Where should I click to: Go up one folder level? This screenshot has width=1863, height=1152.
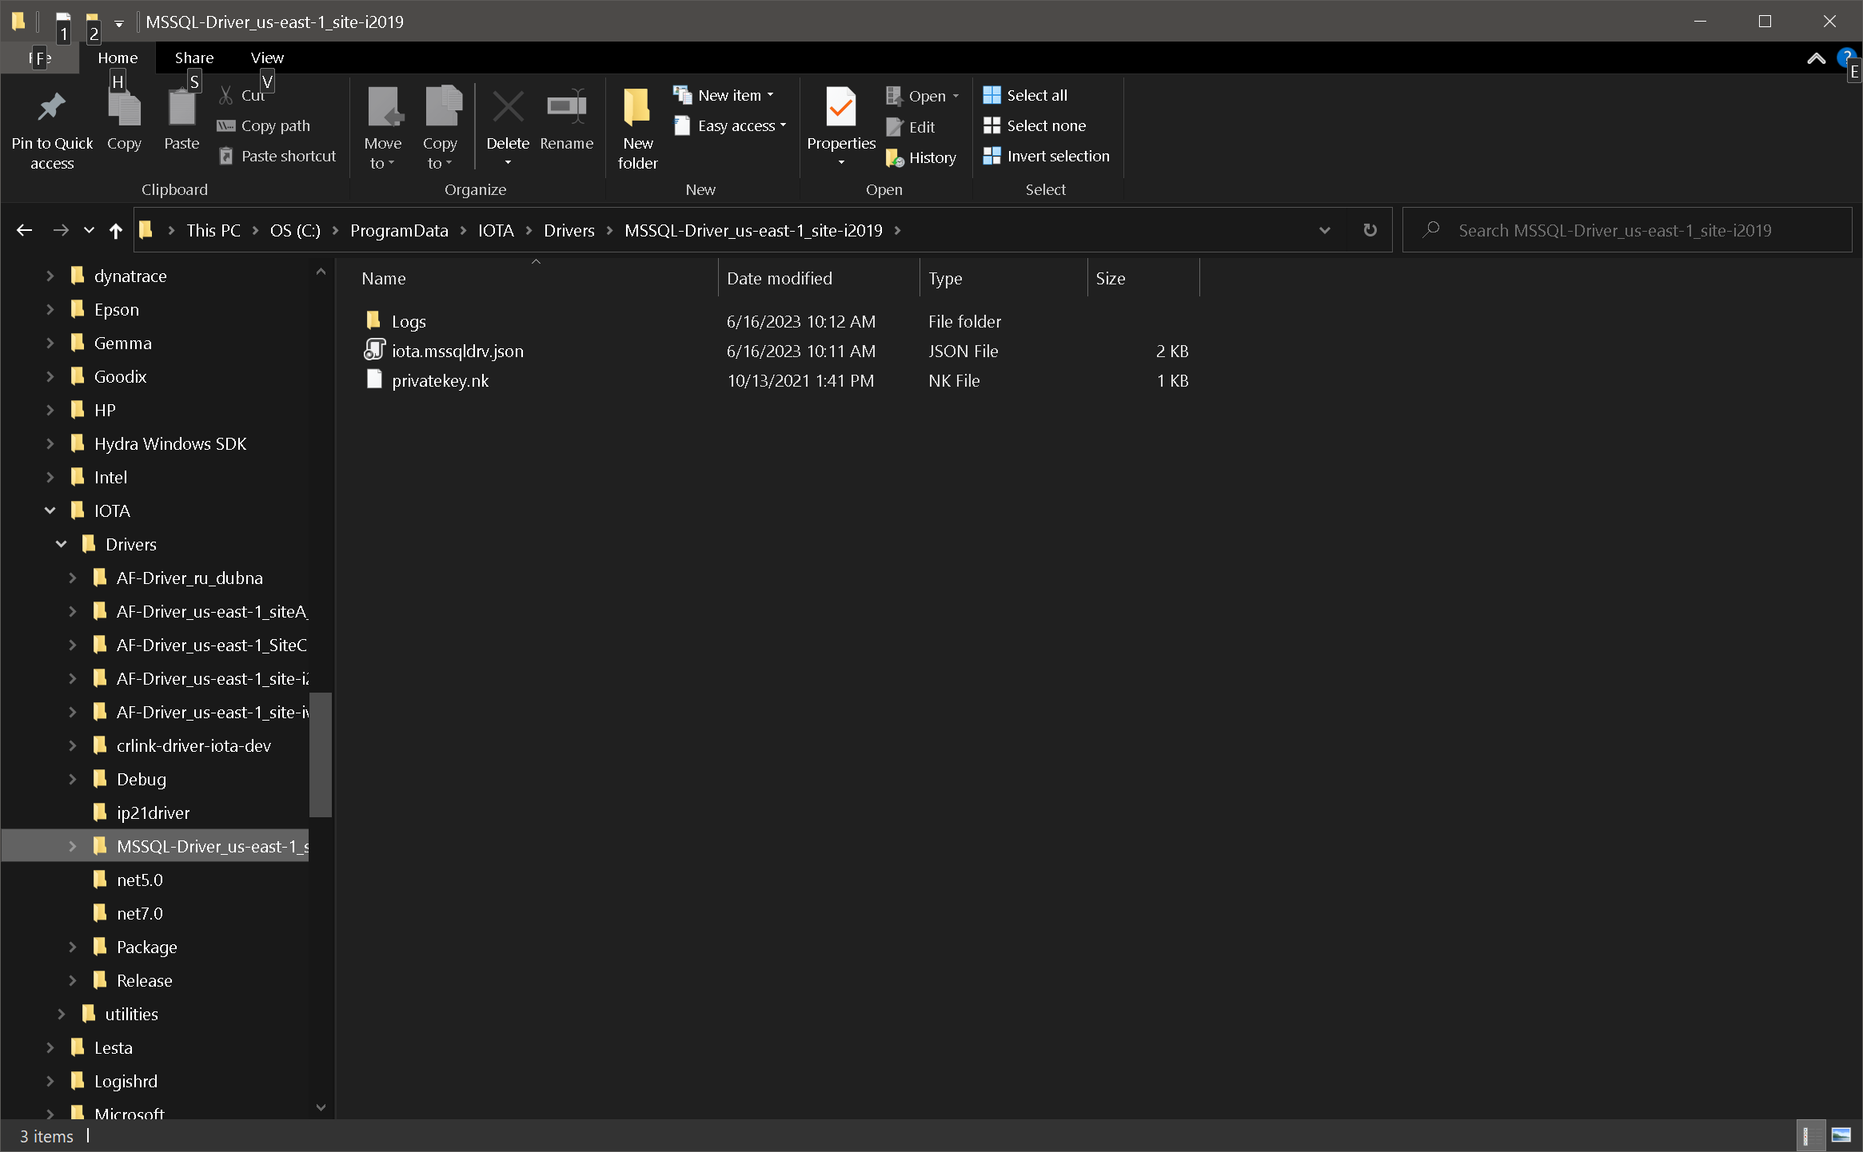tap(116, 230)
